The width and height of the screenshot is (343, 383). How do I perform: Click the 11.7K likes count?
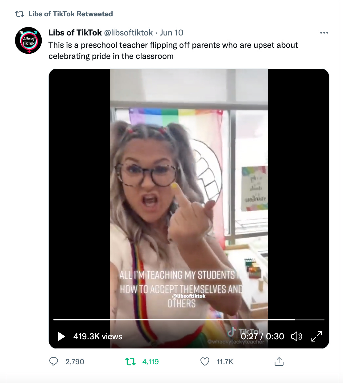[225, 362]
